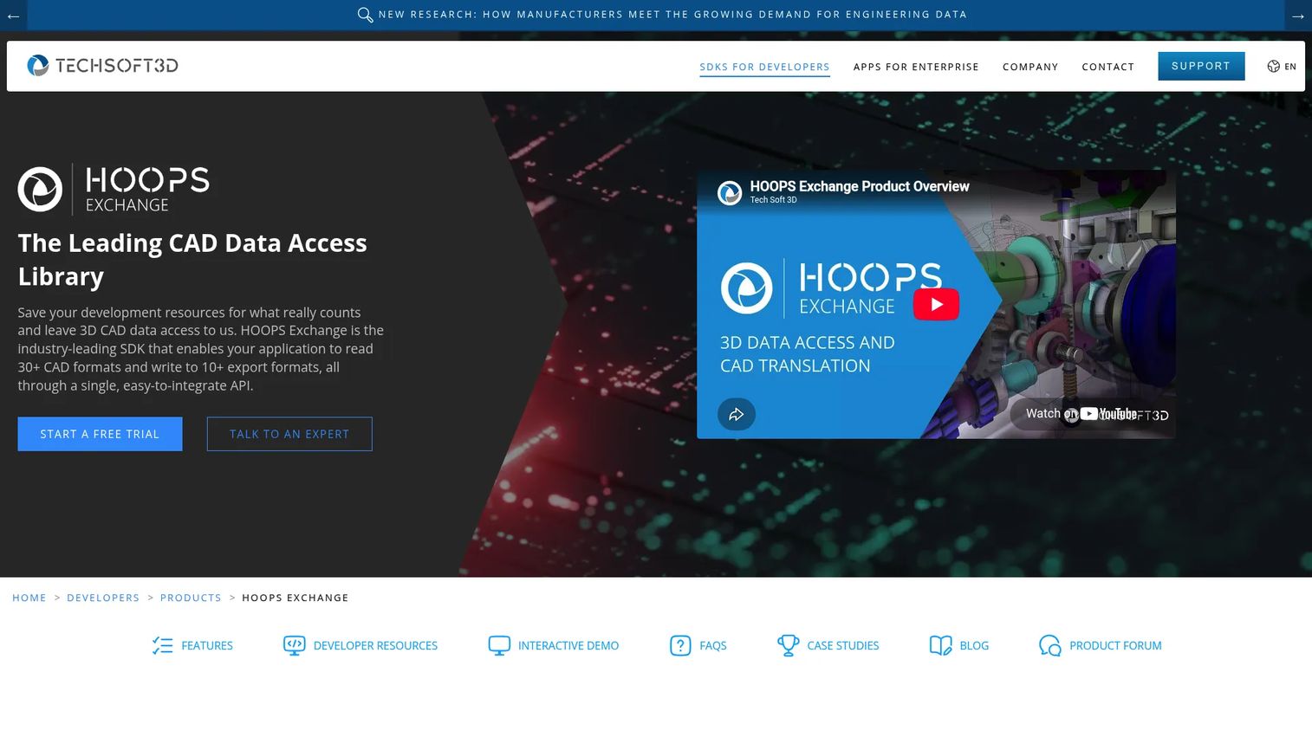Click the Interactive Demo monitor icon
Image resolution: width=1312 pixels, height=737 pixels.
point(499,645)
